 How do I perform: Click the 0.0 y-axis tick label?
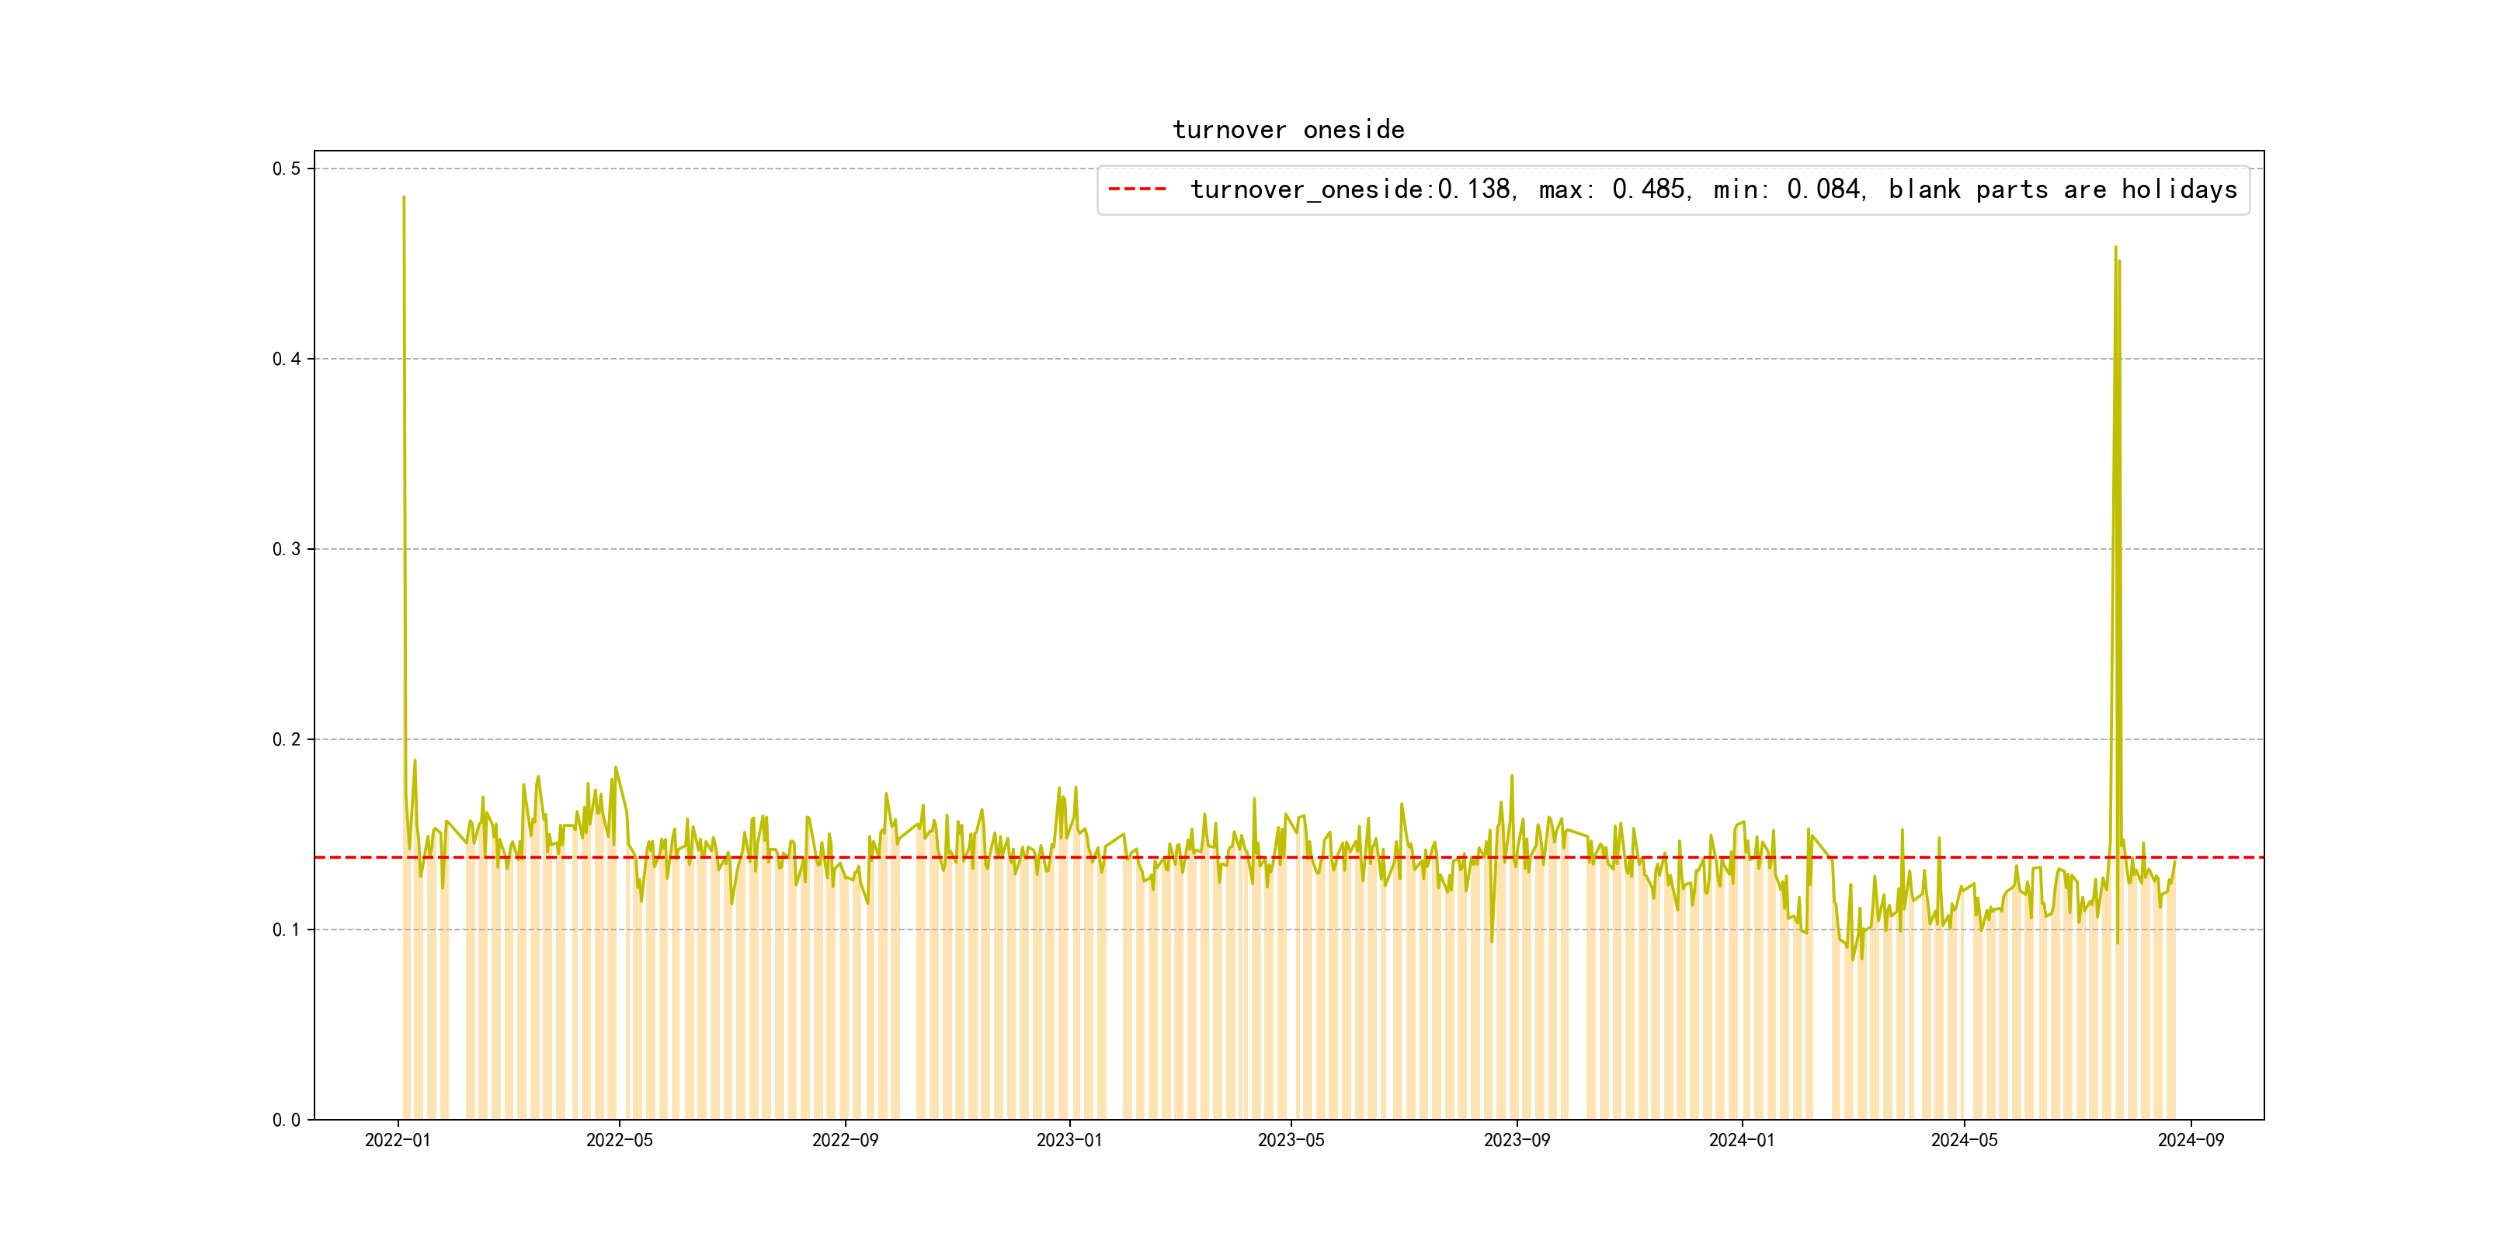click(287, 1121)
